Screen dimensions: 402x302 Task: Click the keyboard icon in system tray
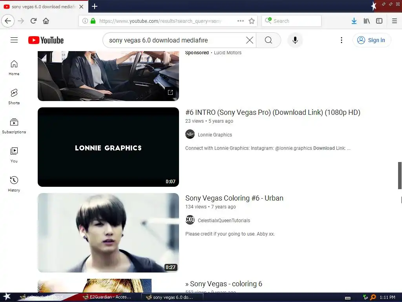tap(348, 298)
